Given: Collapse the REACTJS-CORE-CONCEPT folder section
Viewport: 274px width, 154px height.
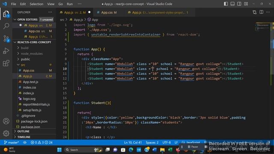Looking at the screenshot, I should (34, 42).
